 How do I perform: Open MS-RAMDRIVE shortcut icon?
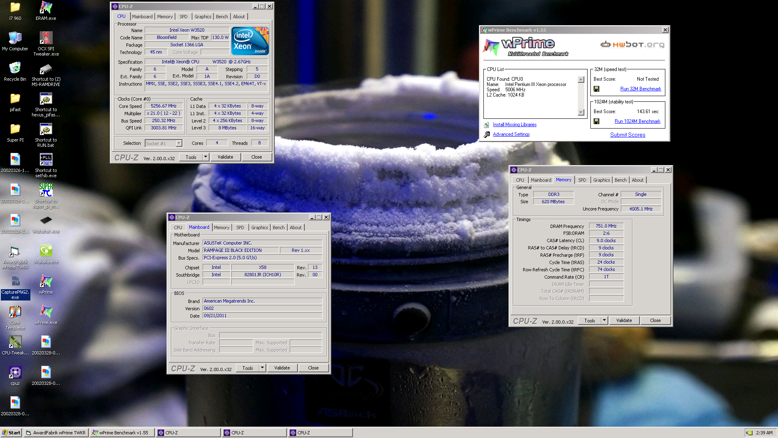pos(46,69)
